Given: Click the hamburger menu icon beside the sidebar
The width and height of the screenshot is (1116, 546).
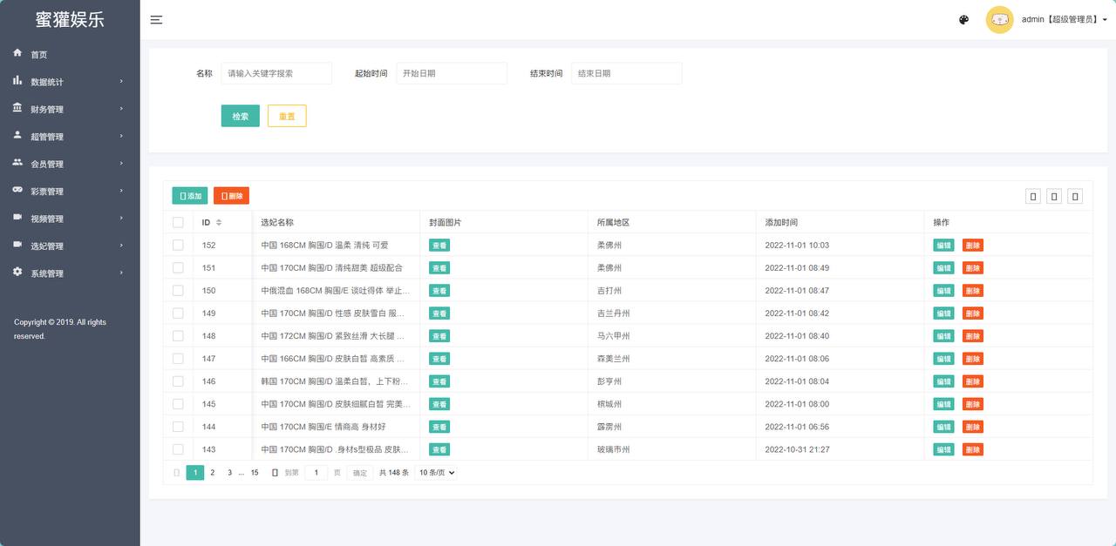Looking at the screenshot, I should coord(156,19).
